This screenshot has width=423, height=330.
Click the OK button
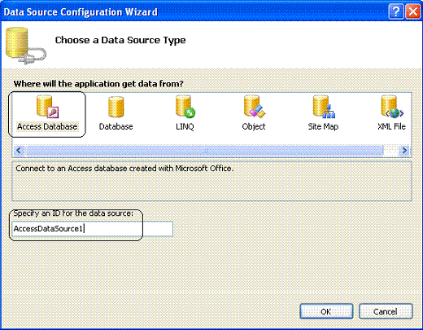[x=326, y=311]
